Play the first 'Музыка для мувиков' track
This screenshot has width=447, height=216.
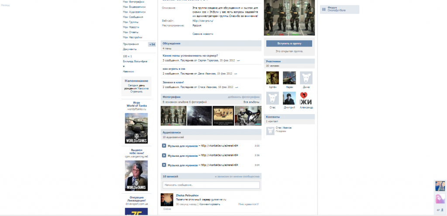164,146
